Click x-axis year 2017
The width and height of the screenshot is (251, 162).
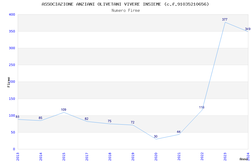[87, 157]
